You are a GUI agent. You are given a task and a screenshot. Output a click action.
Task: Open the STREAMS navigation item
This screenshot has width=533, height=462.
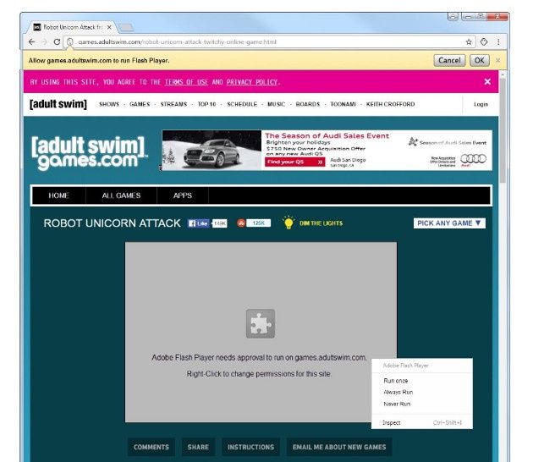(x=173, y=104)
